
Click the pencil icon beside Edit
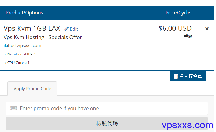pos(66,29)
